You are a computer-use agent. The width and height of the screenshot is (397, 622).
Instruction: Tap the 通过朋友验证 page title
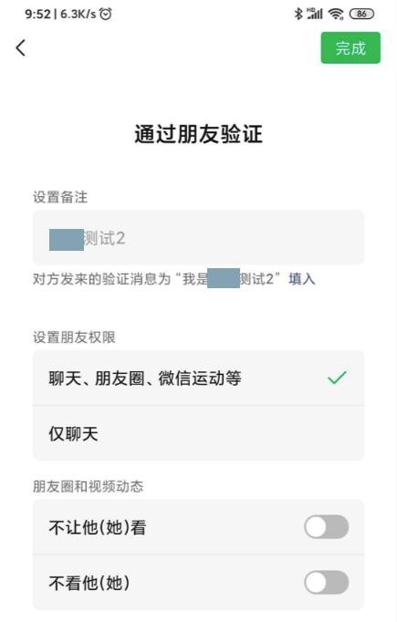[x=199, y=134]
